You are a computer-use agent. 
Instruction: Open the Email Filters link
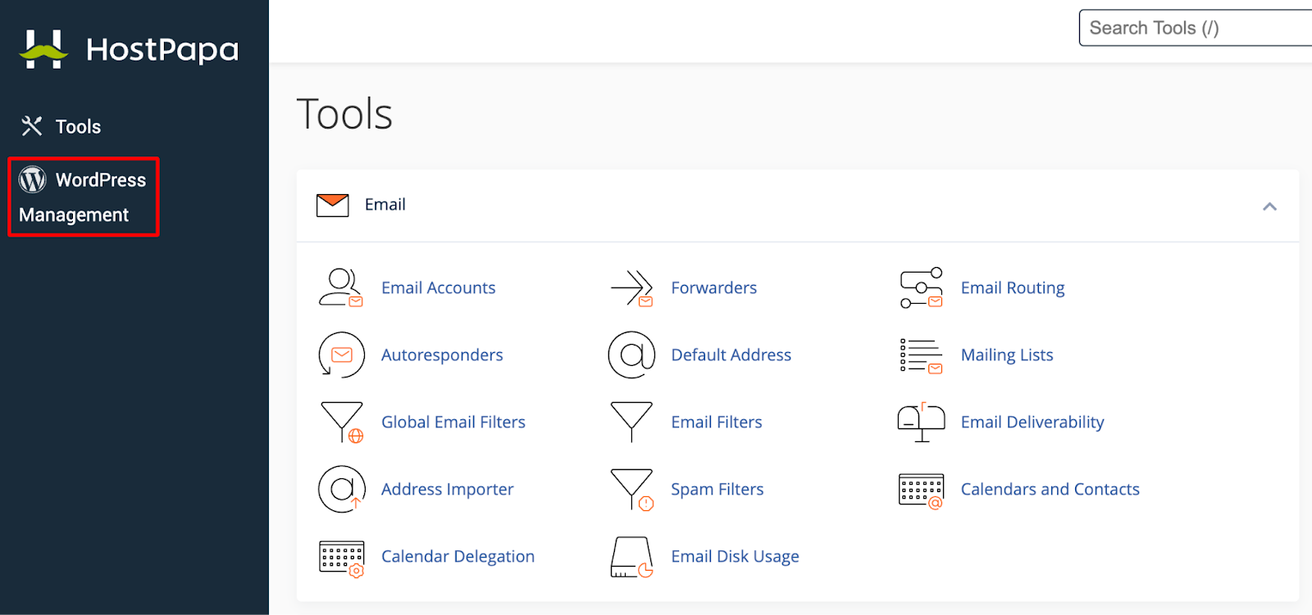(717, 422)
